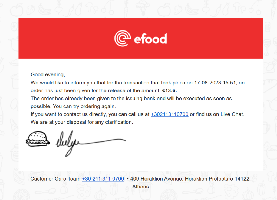Click the "Good evening," greeting

click(x=48, y=74)
